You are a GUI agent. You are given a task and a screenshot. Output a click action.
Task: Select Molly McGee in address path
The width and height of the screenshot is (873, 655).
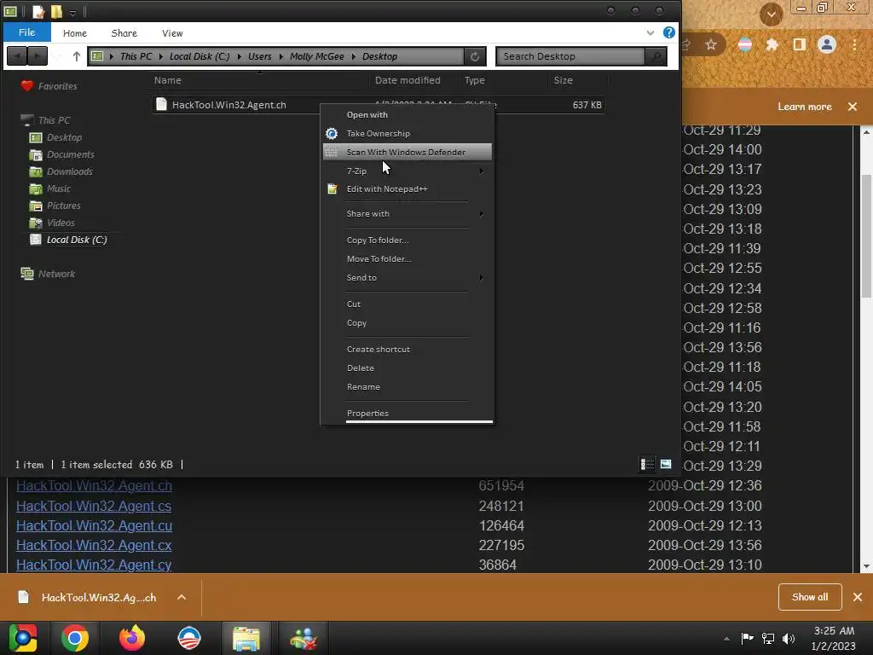click(317, 56)
